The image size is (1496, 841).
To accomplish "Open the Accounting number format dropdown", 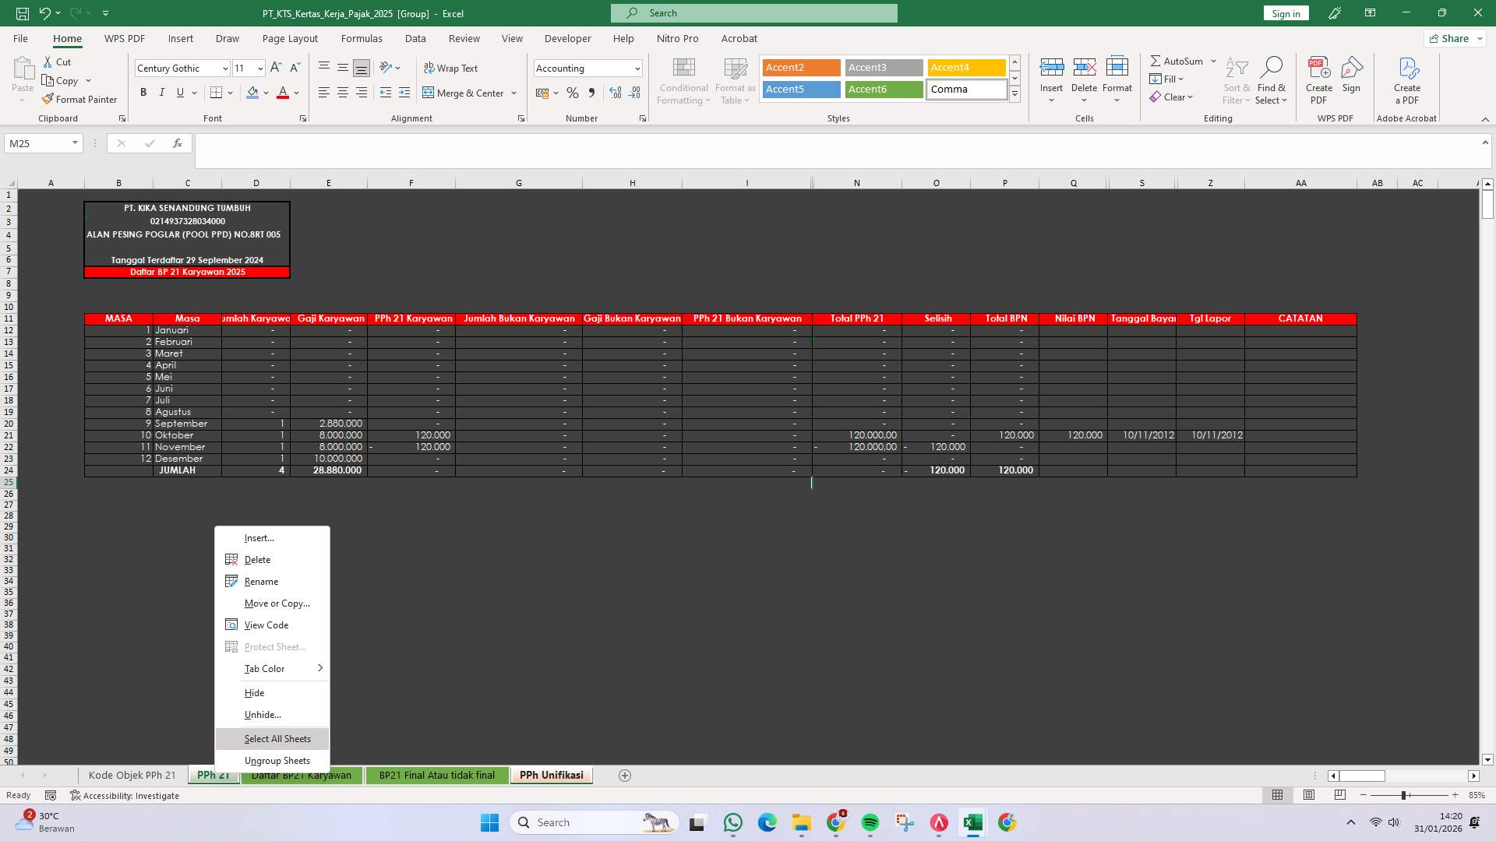I will [x=637, y=68].
